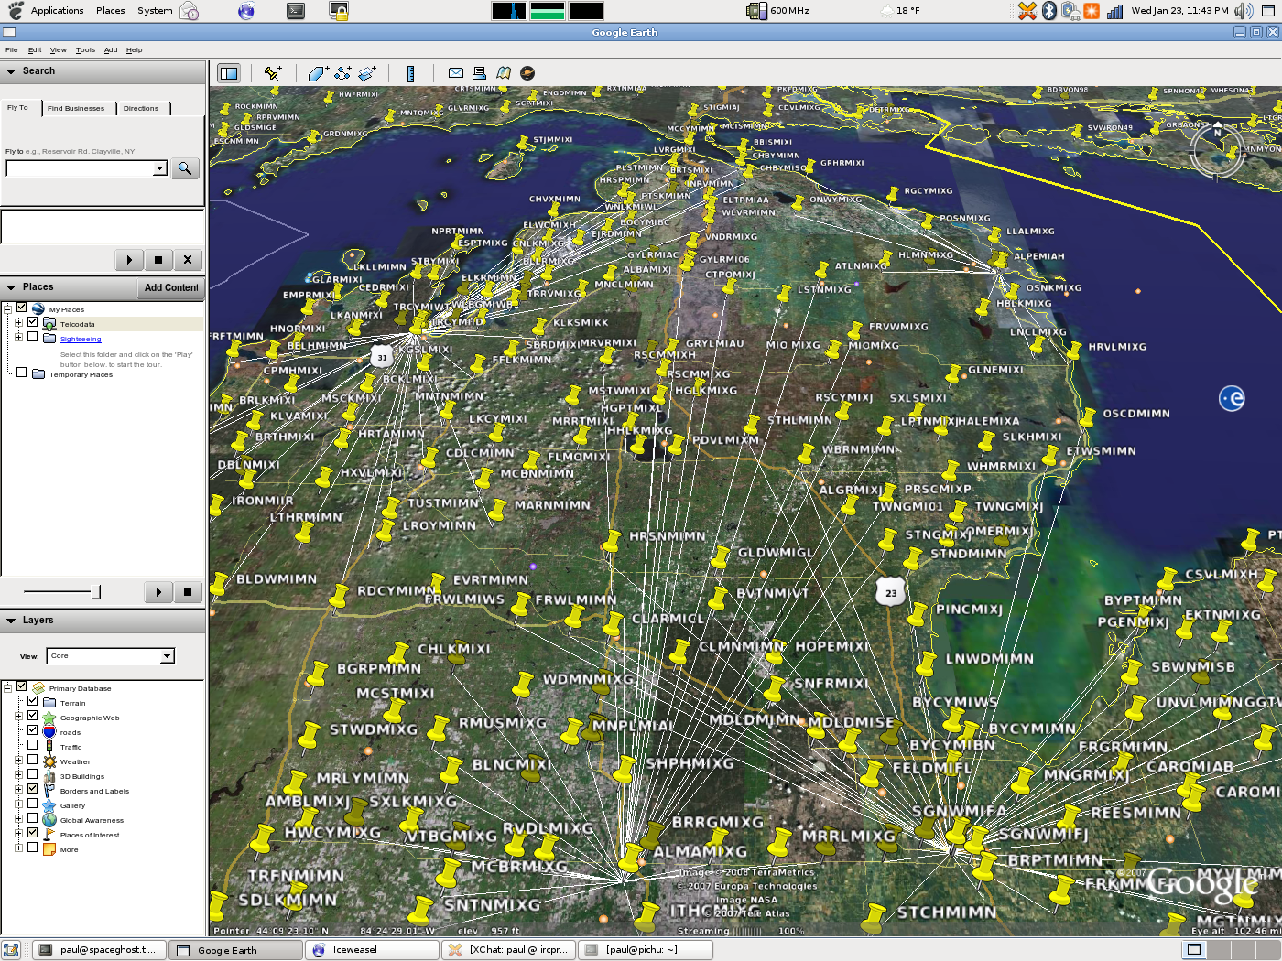The height and width of the screenshot is (961, 1282).
Task: Expand the Sightseeing tree node
Action: (x=18, y=338)
